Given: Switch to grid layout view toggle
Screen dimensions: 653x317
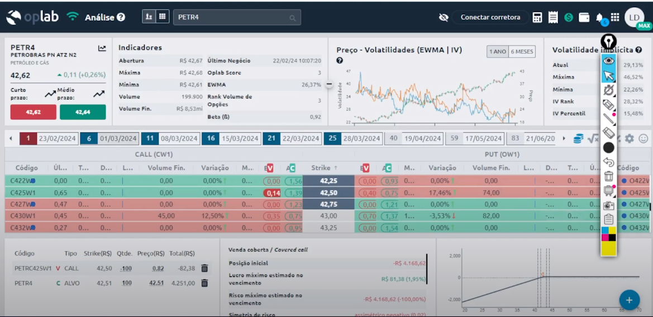Looking at the screenshot, I should point(163,17).
